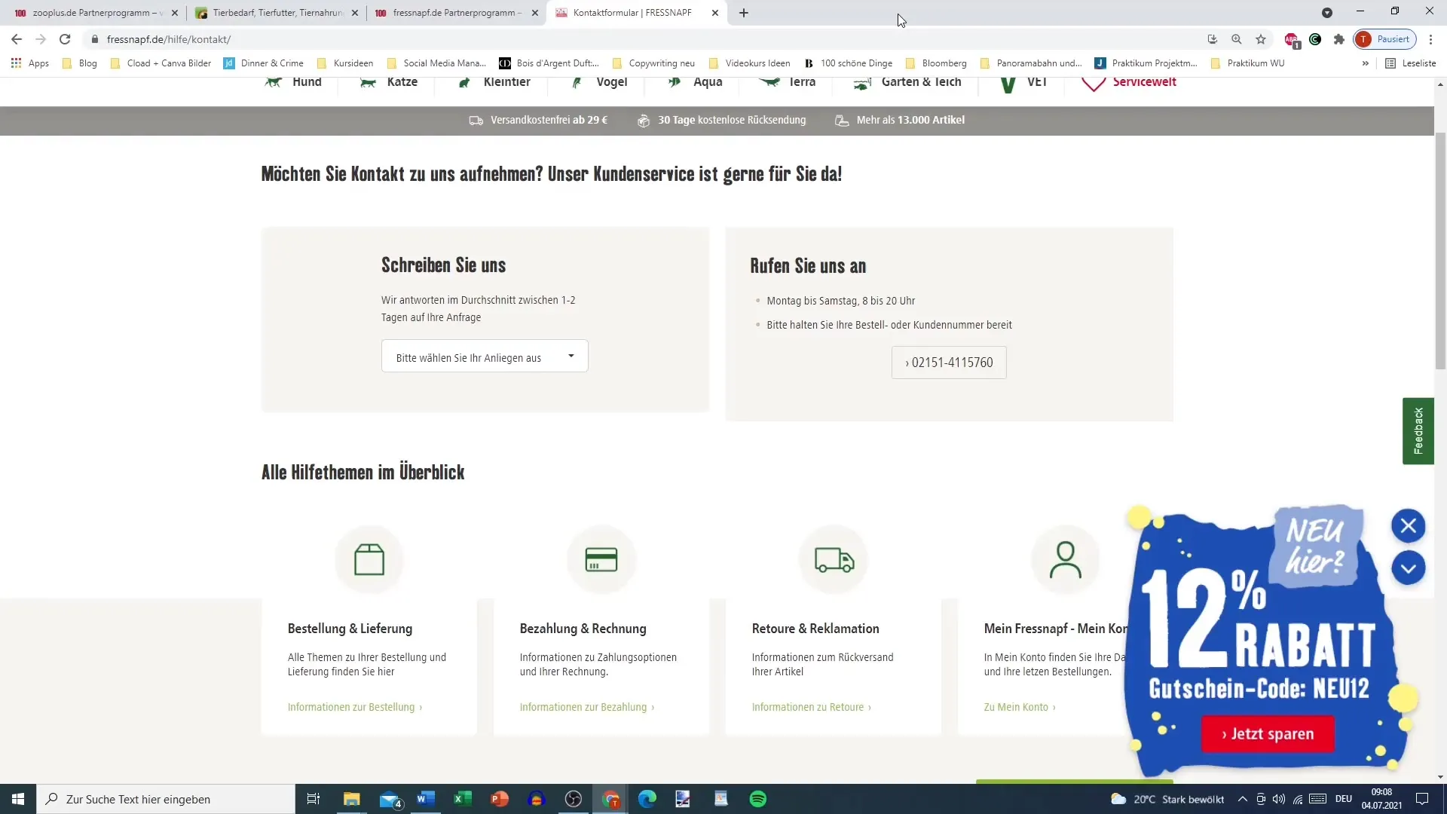Open the tab search dropdown button
1447x814 pixels.
point(1327,13)
